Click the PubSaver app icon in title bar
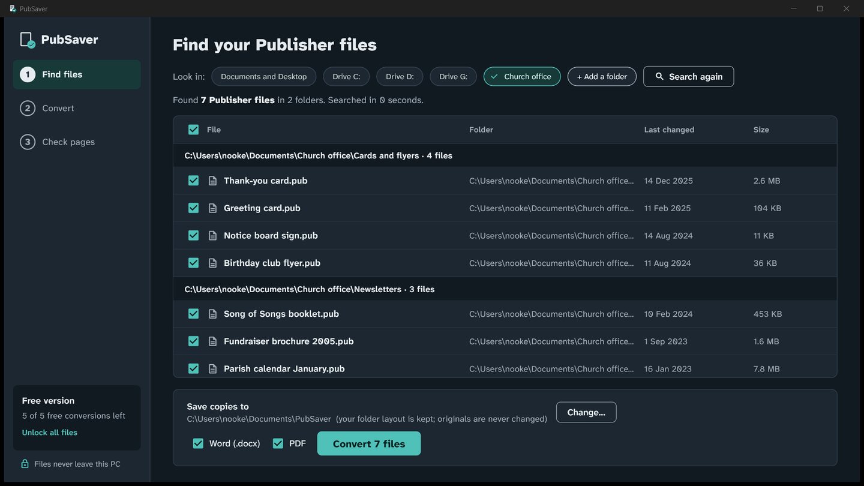864x486 pixels. pos(13,8)
